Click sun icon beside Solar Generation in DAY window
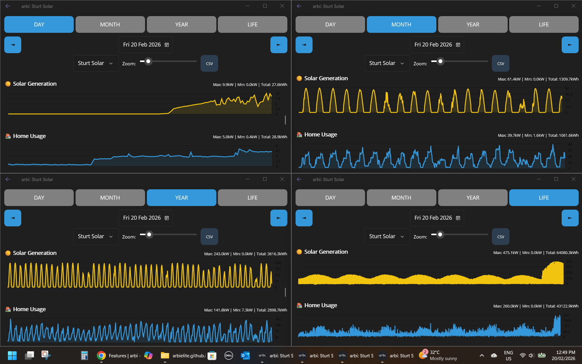This screenshot has width=582, height=364. (8, 84)
